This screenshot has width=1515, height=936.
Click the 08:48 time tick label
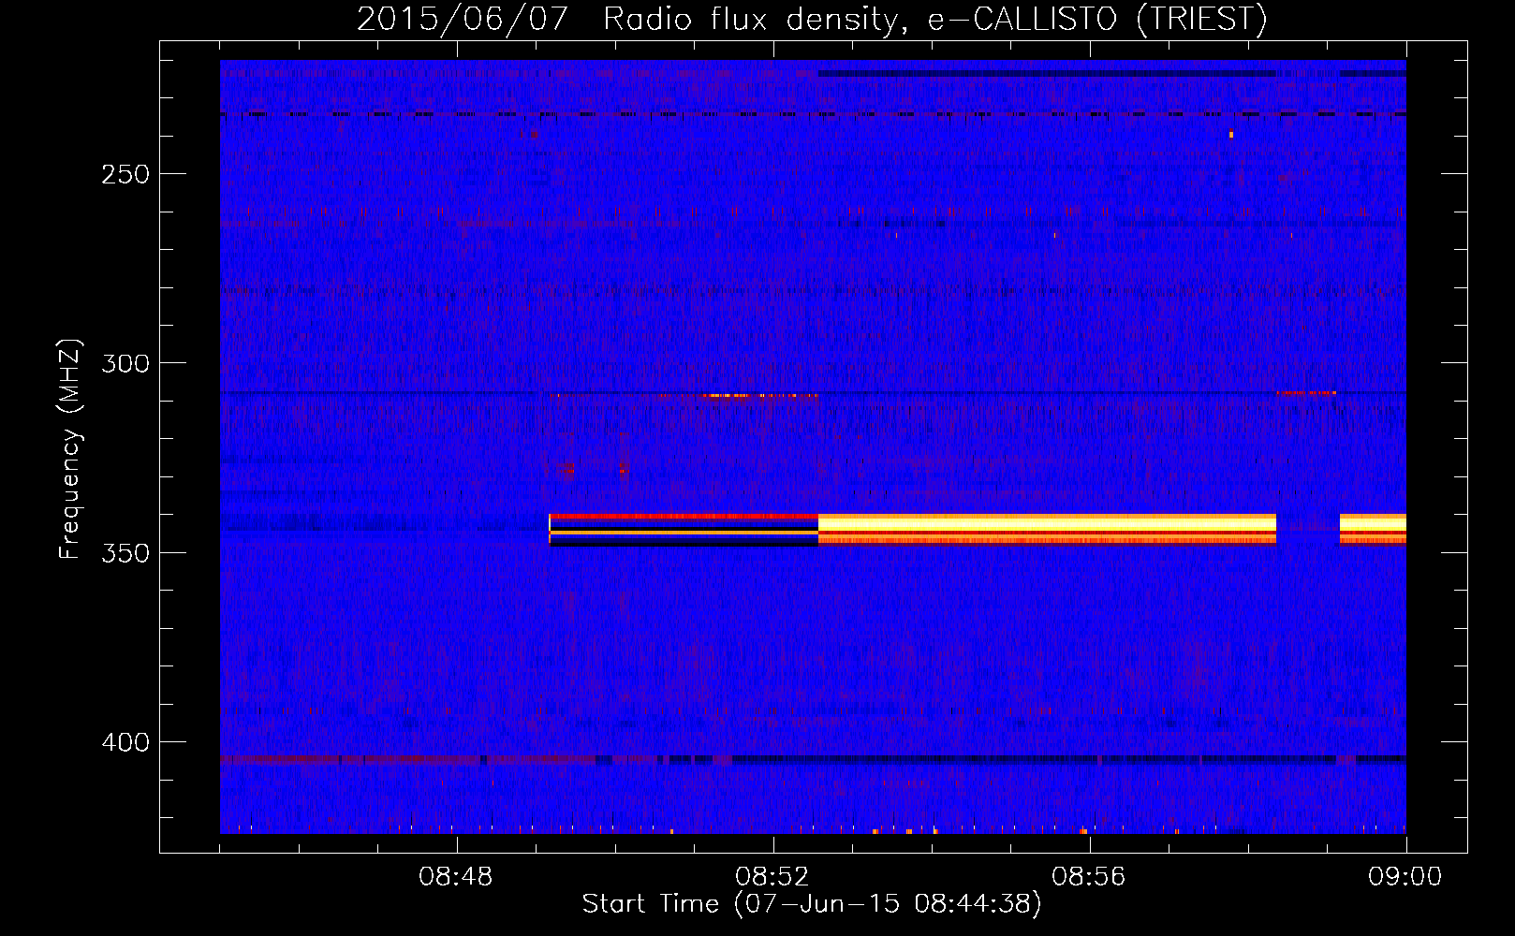pyautogui.click(x=456, y=877)
